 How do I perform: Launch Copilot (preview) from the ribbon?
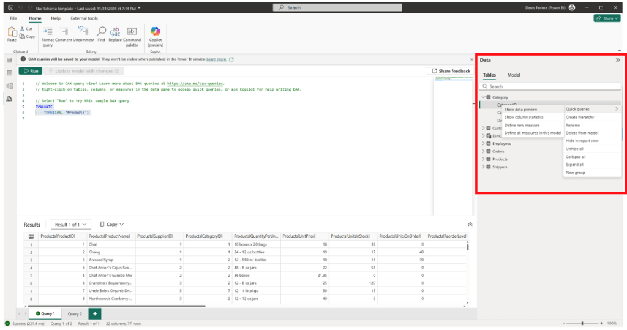155,31
